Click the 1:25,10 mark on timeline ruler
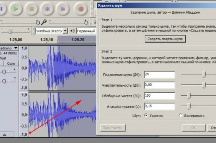 pyautogui.click(x=47, y=40)
